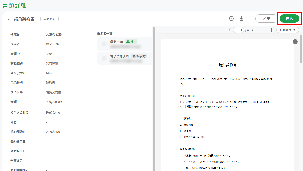Zoom out with the minus icon
The width and height of the screenshot is (303, 171).
pyautogui.click(x=263, y=30)
